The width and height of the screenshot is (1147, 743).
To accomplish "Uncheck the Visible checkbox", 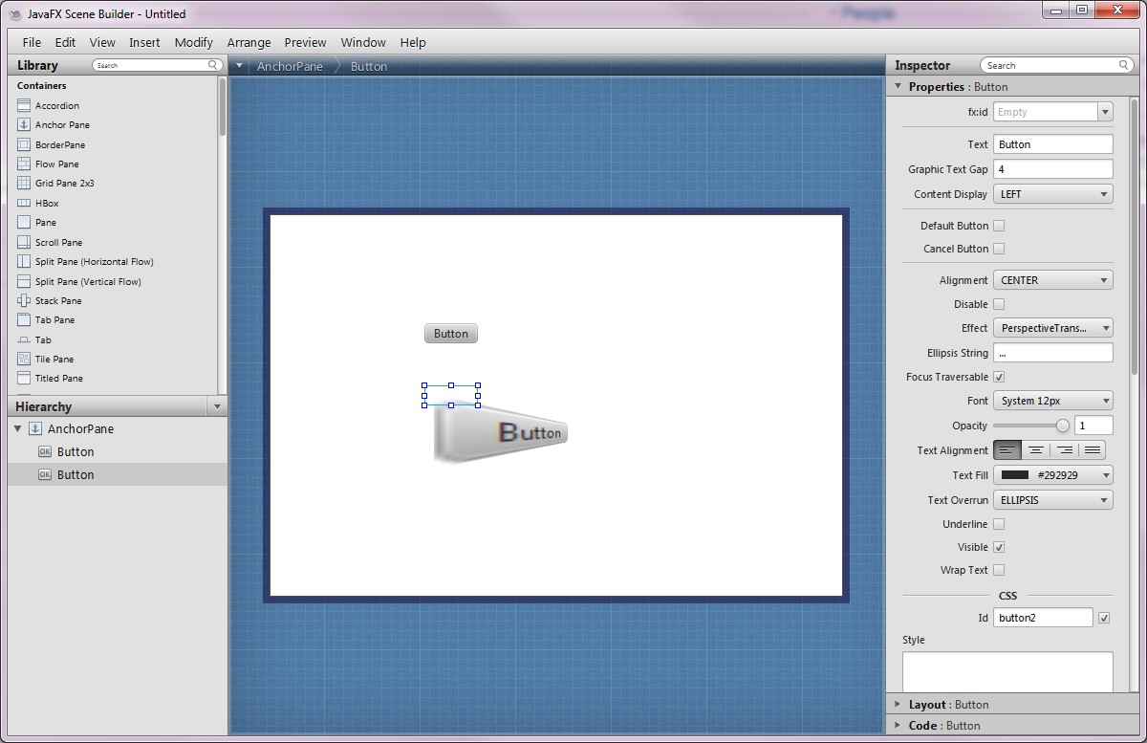I will click(x=999, y=547).
